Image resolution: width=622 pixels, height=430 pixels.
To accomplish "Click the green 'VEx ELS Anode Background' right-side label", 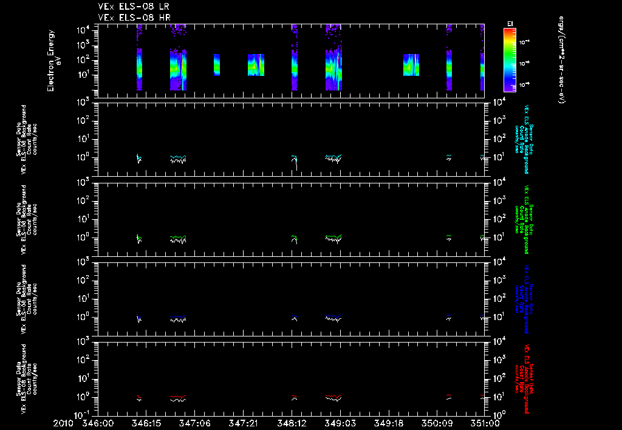I will tap(527, 219).
